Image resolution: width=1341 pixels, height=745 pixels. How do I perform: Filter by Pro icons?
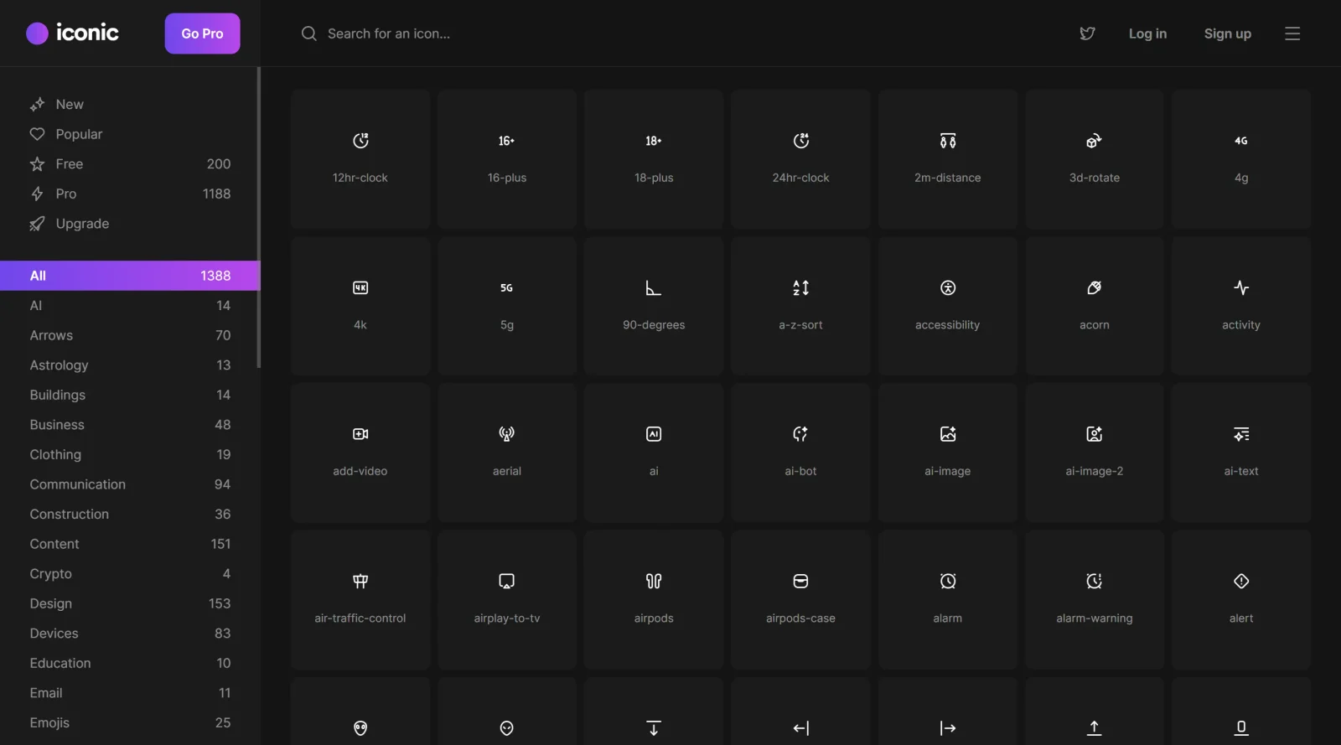[130, 194]
